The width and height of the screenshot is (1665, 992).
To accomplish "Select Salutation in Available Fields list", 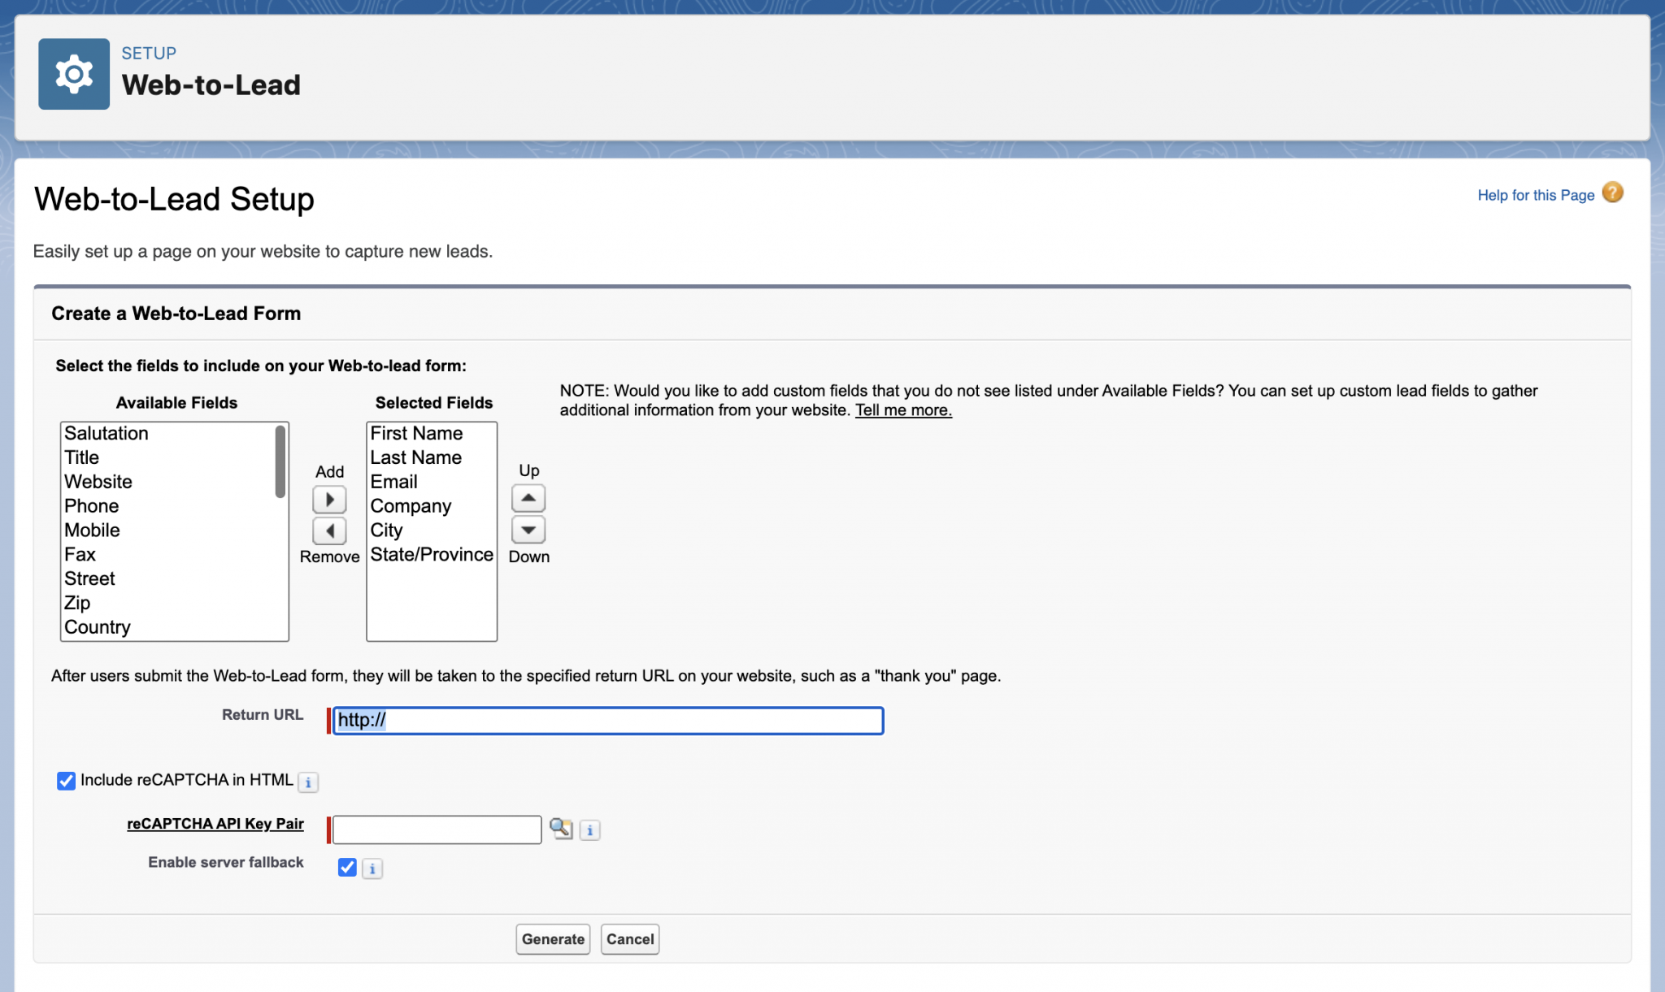I will click(x=106, y=433).
